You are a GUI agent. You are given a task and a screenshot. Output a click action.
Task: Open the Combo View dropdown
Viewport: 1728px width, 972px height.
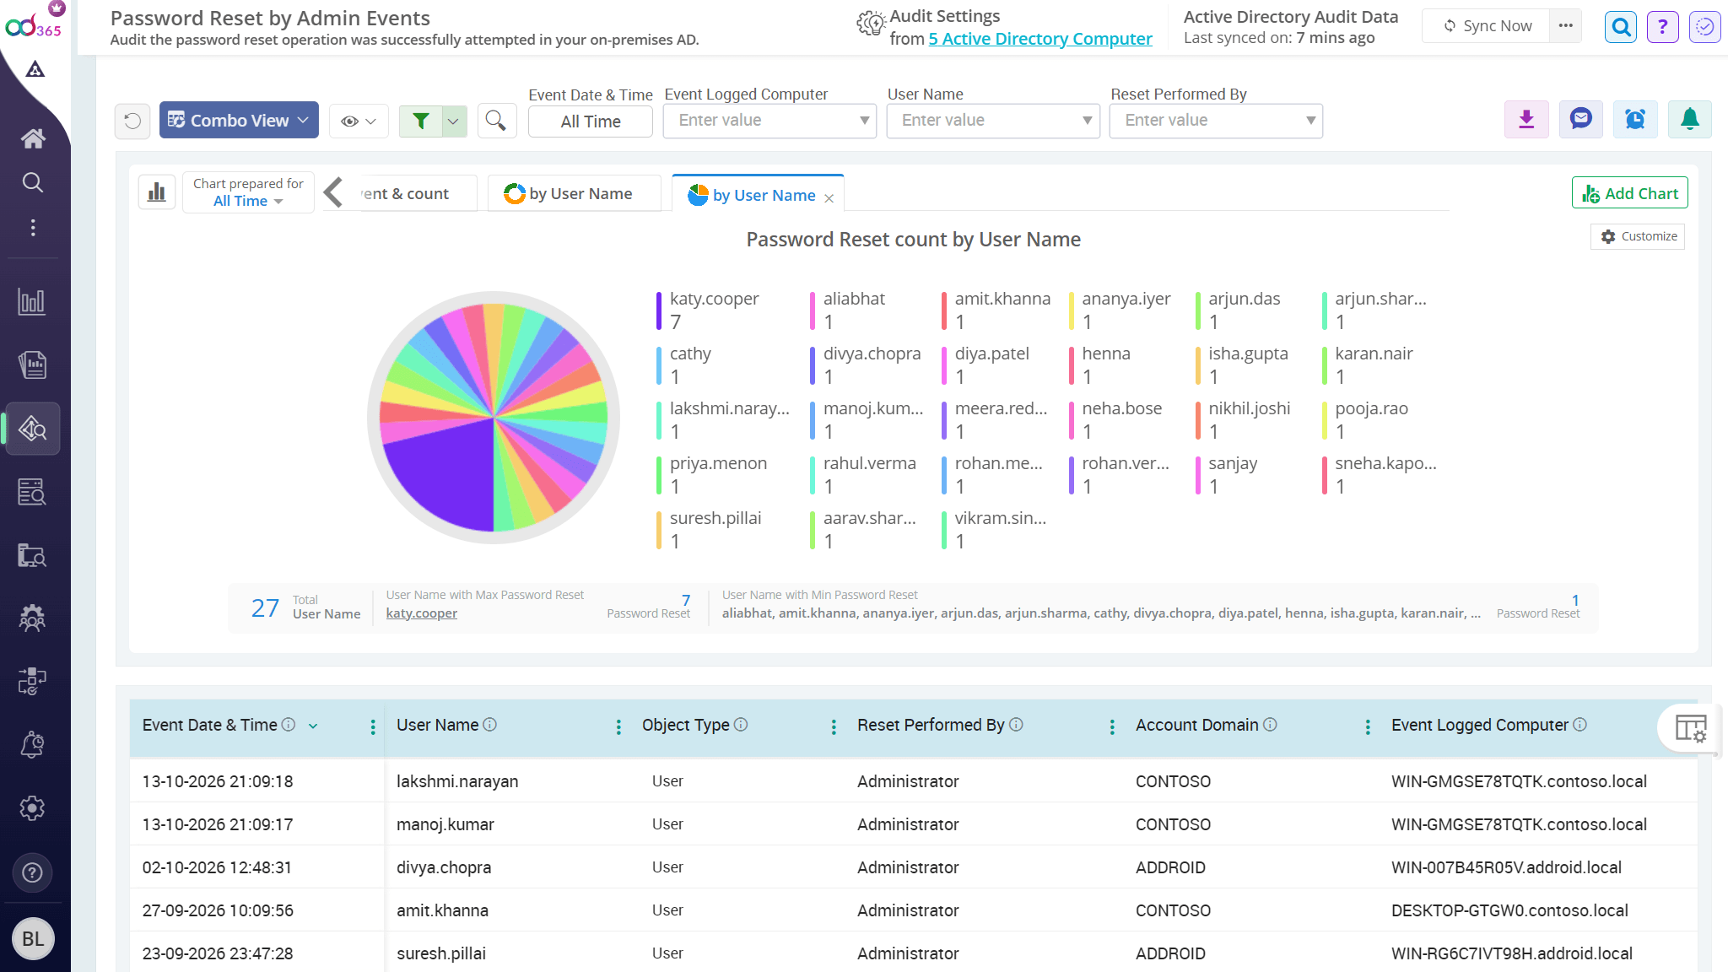pos(239,121)
